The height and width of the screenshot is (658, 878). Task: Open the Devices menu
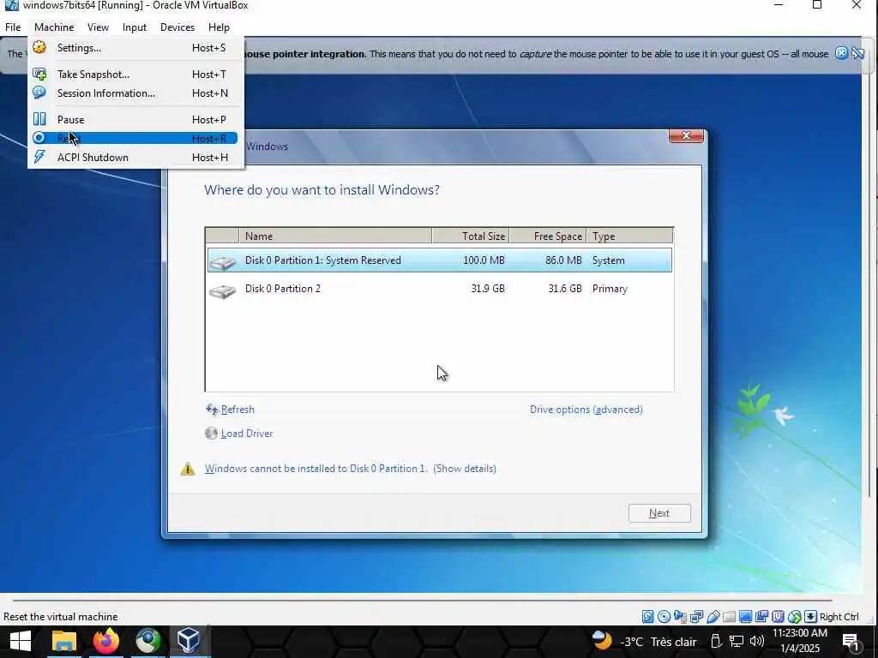pyautogui.click(x=177, y=27)
